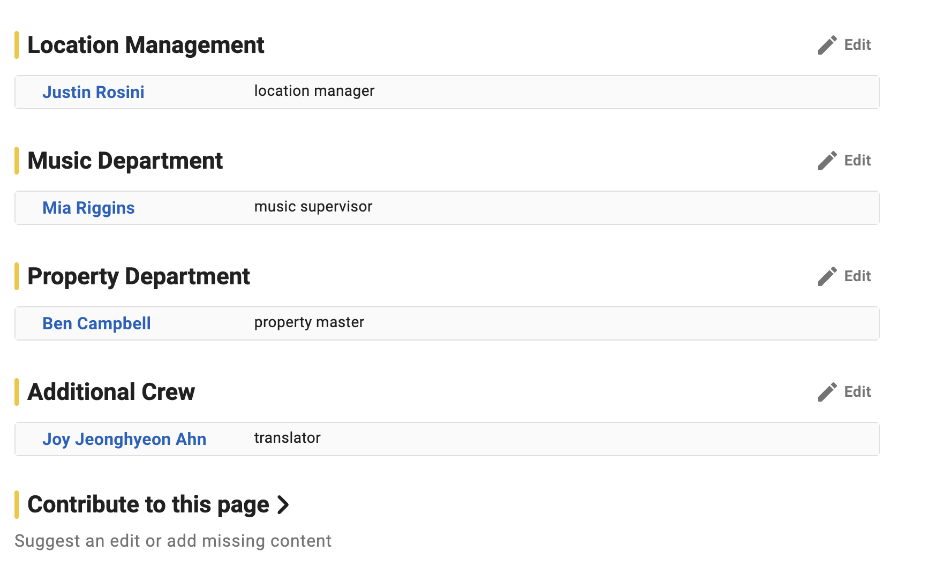The image size is (934, 574).
Task: Click the Edit label next to Location Management
Action: [x=857, y=45]
